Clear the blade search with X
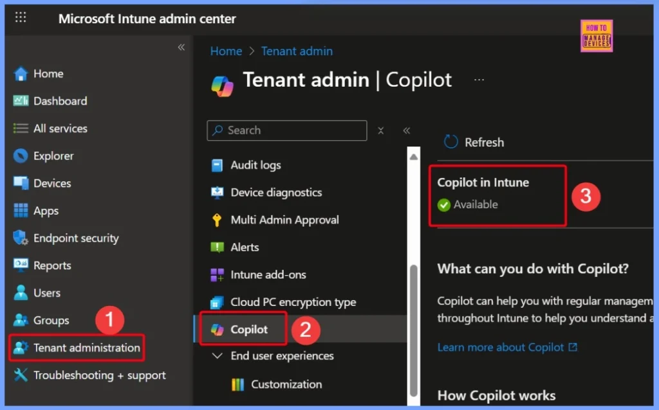The height and width of the screenshot is (410, 659). coord(381,130)
